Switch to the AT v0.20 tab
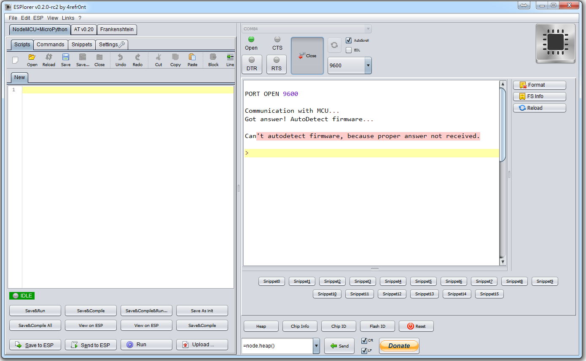This screenshot has width=586, height=361. pos(84,29)
